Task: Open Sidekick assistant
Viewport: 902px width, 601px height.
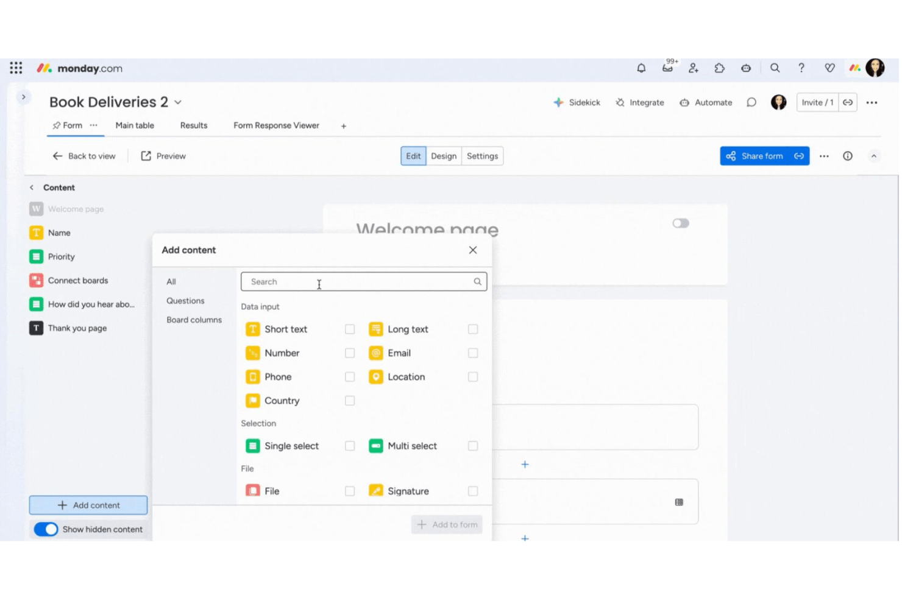Action: point(577,102)
